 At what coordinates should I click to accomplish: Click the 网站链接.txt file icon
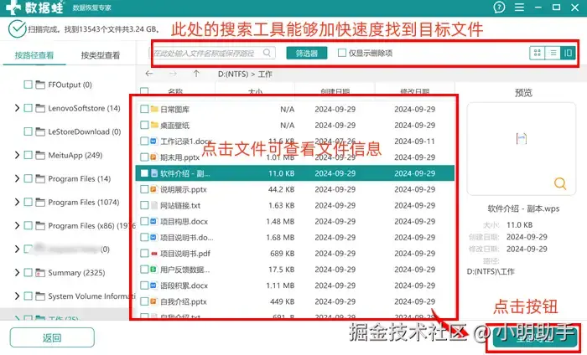pos(153,205)
